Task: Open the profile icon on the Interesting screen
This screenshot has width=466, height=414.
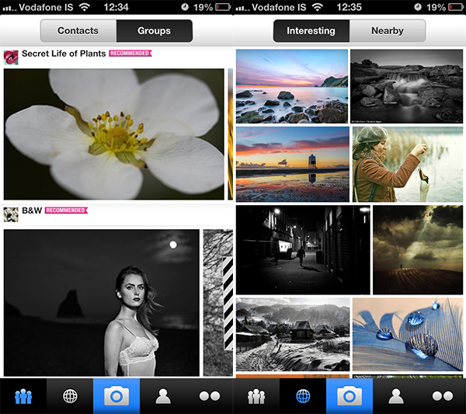Action: pyautogui.click(x=396, y=396)
